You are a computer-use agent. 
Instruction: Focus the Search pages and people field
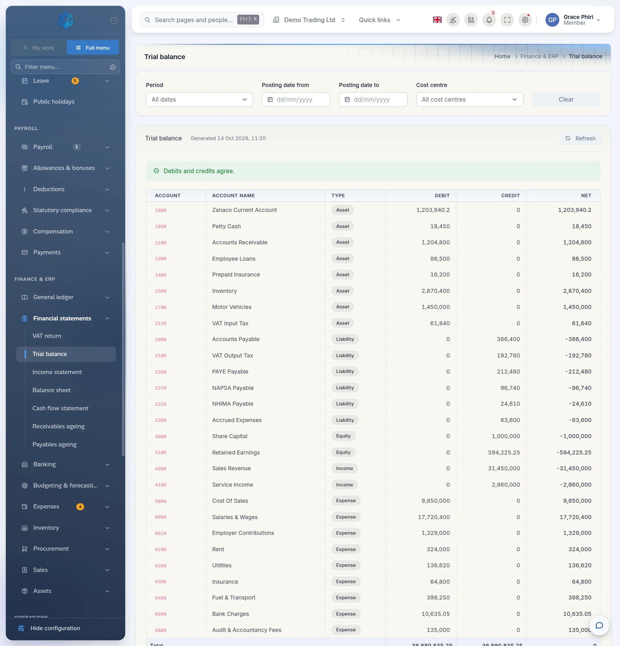click(202, 20)
